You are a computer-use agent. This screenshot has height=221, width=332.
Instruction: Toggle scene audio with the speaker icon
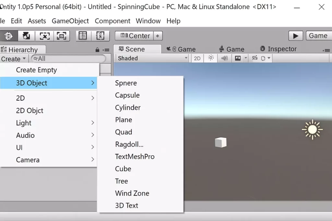click(x=224, y=58)
